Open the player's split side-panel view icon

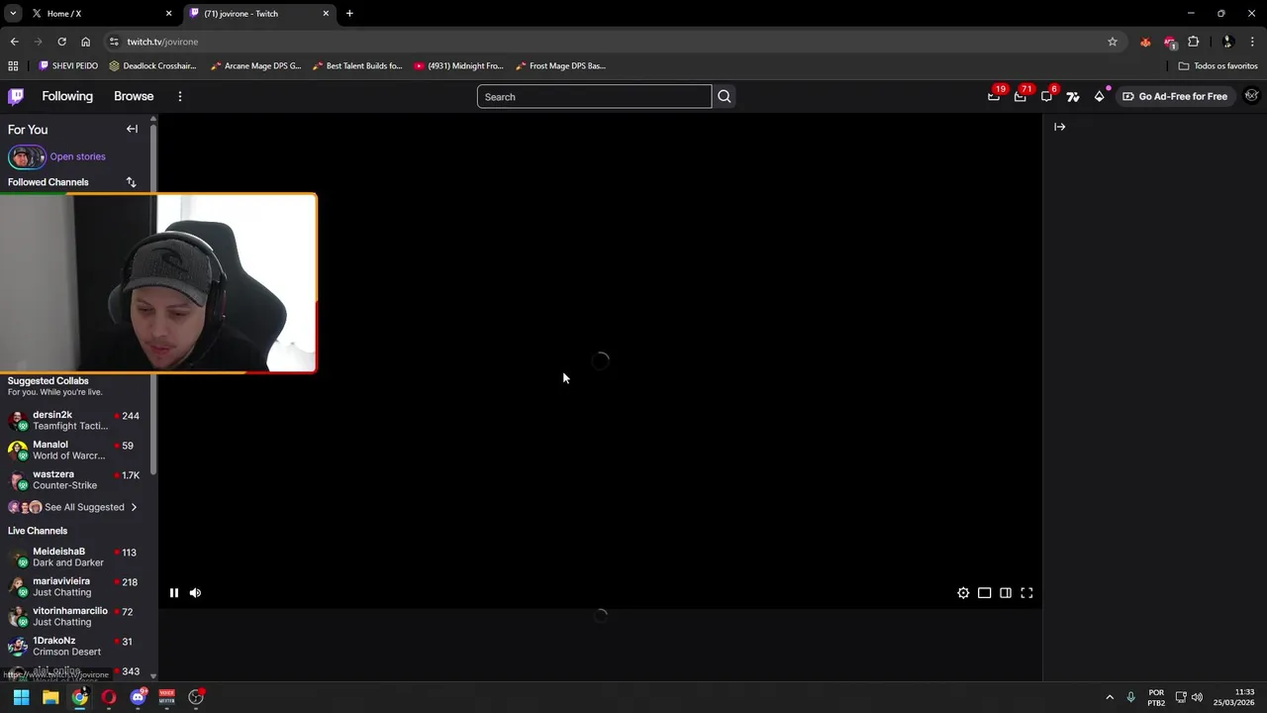pyautogui.click(x=1006, y=593)
